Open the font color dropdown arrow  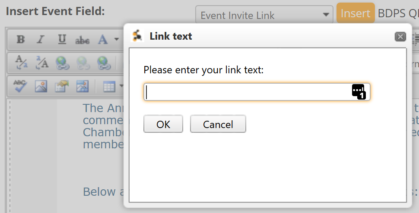[116, 40]
